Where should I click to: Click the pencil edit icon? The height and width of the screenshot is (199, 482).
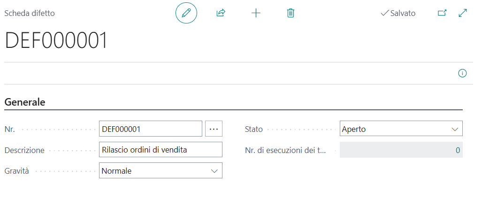tap(186, 13)
